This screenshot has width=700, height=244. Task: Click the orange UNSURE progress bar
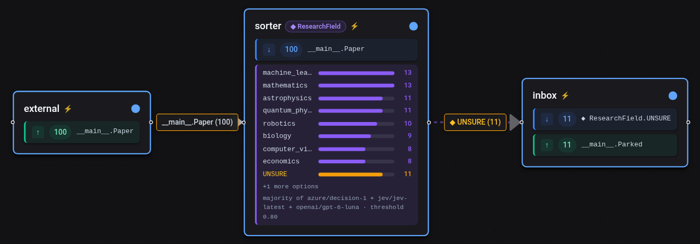(x=356, y=175)
